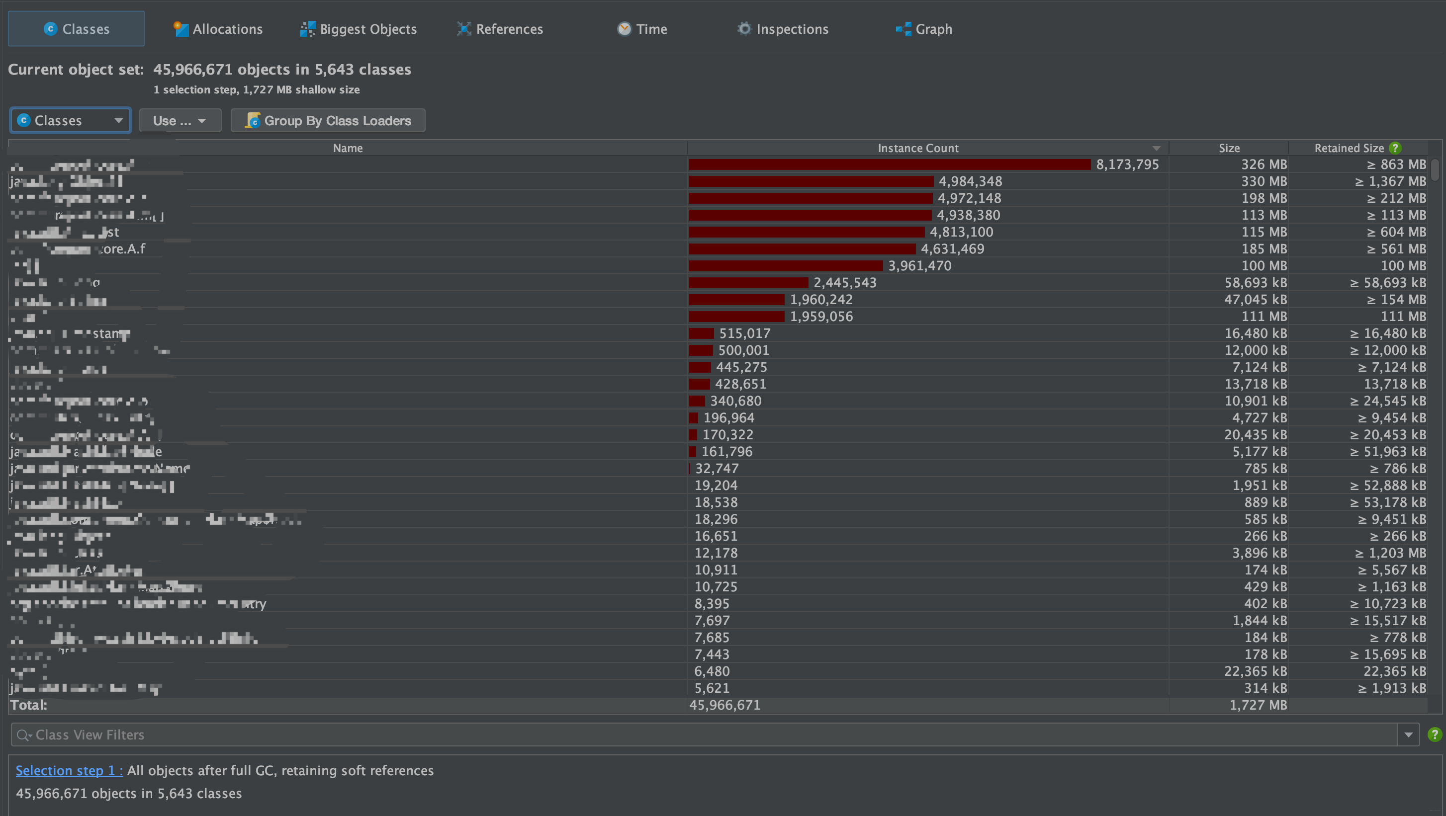Screen dimensions: 1446x816
Task: Click the Allocations view icon
Action: tap(181, 29)
